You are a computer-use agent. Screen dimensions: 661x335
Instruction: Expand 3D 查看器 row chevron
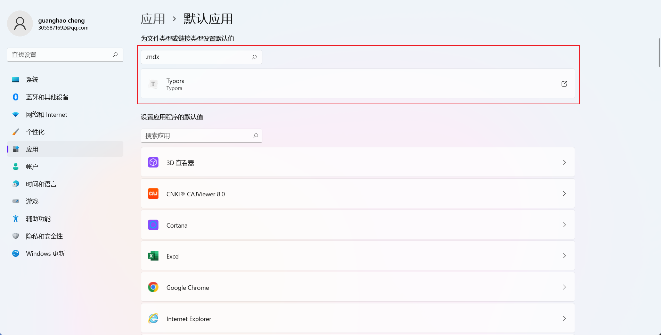point(564,162)
